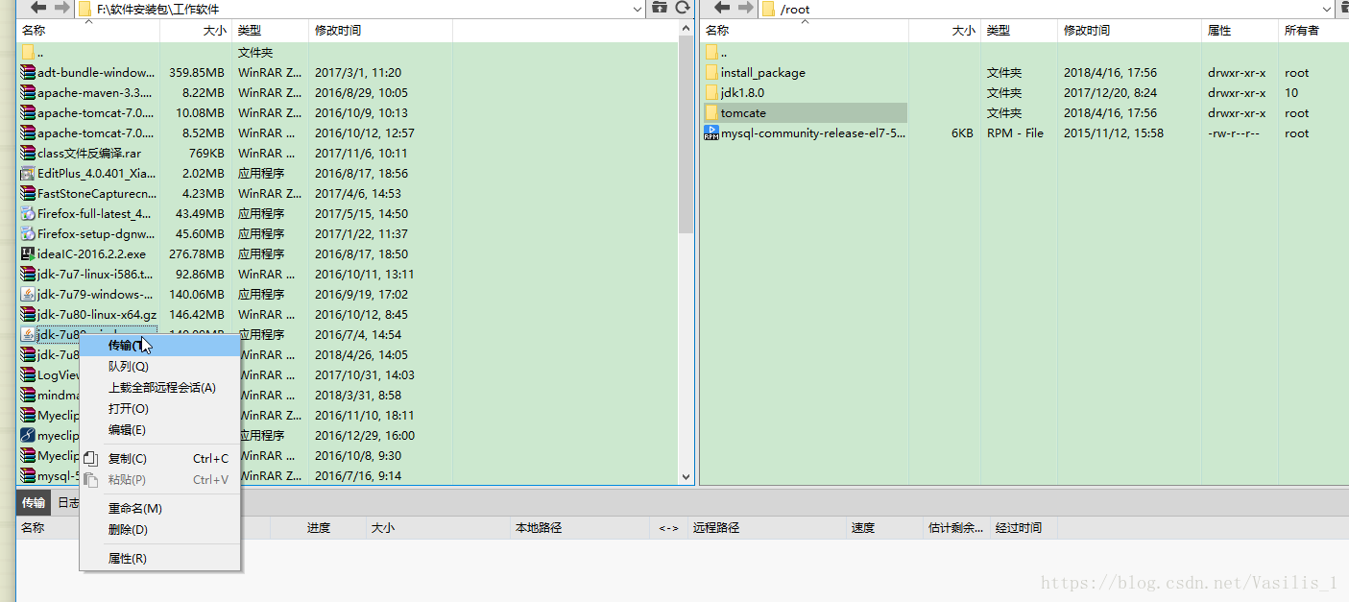Go forward in the remote /root pane
The width and height of the screenshot is (1349, 602).
pos(744,8)
